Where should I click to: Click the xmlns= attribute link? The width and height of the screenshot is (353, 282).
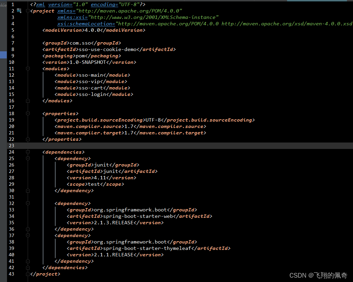click(67, 11)
